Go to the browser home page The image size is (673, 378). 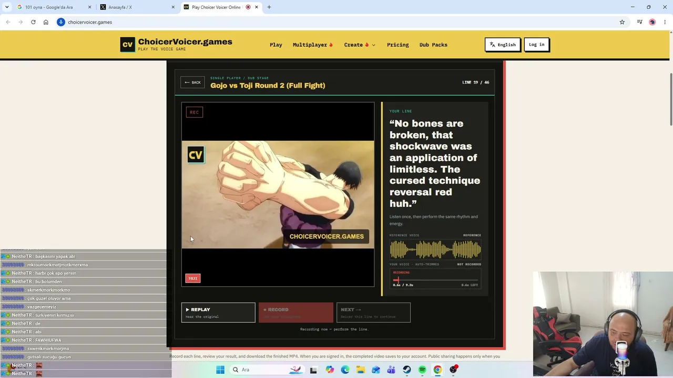click(x=46, y=22)
